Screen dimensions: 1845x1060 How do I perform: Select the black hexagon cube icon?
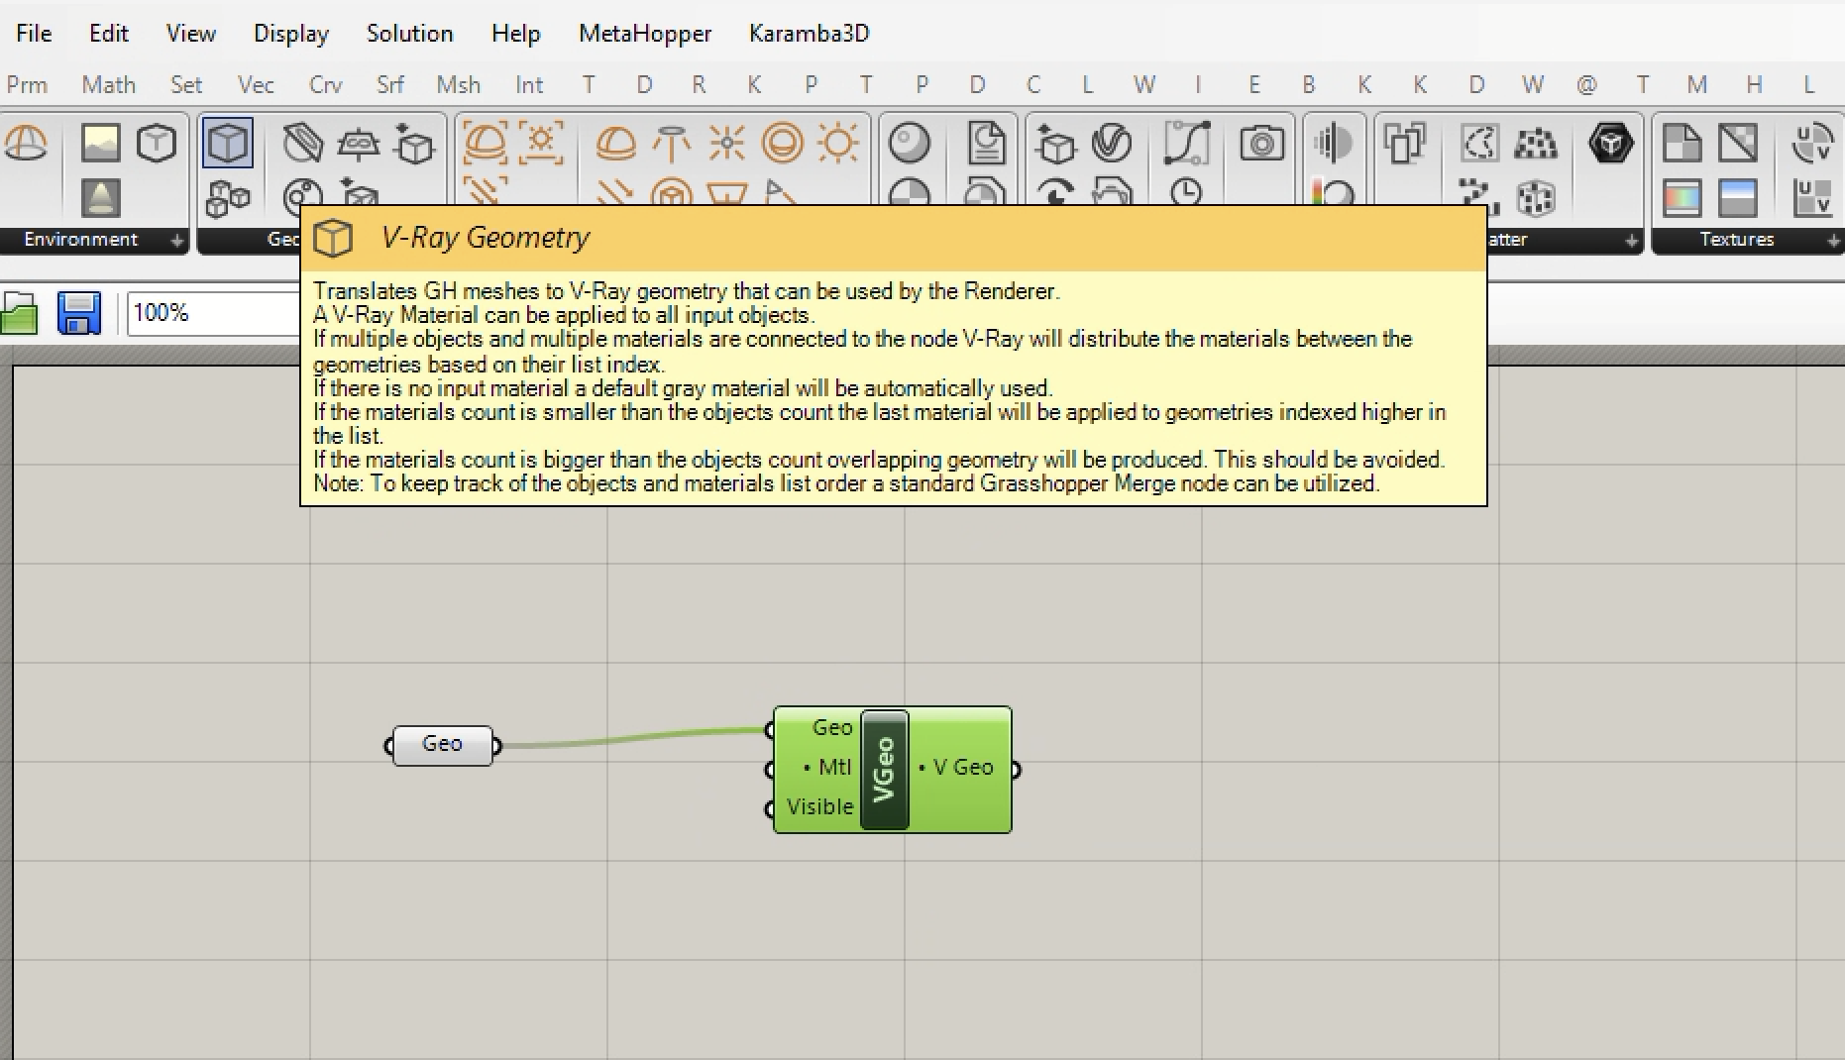pyautogui.click(x=1610, y=144)
